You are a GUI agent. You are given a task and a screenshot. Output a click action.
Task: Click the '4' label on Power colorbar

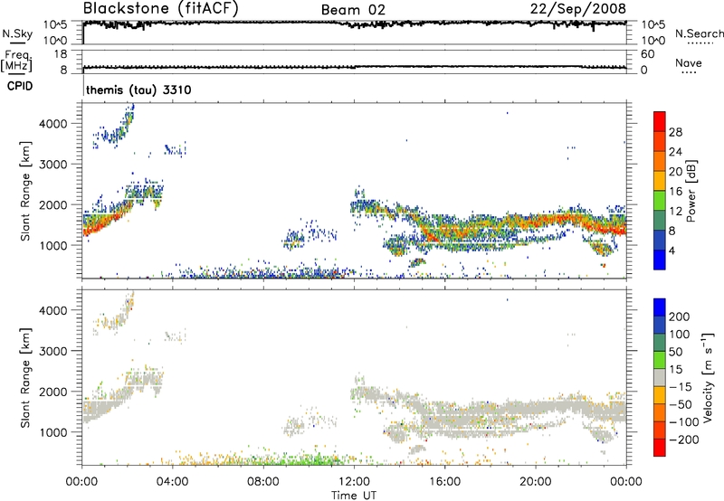pos(672,250)
